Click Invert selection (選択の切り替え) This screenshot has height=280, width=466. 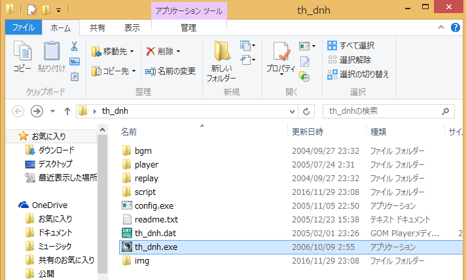[358, 74]
